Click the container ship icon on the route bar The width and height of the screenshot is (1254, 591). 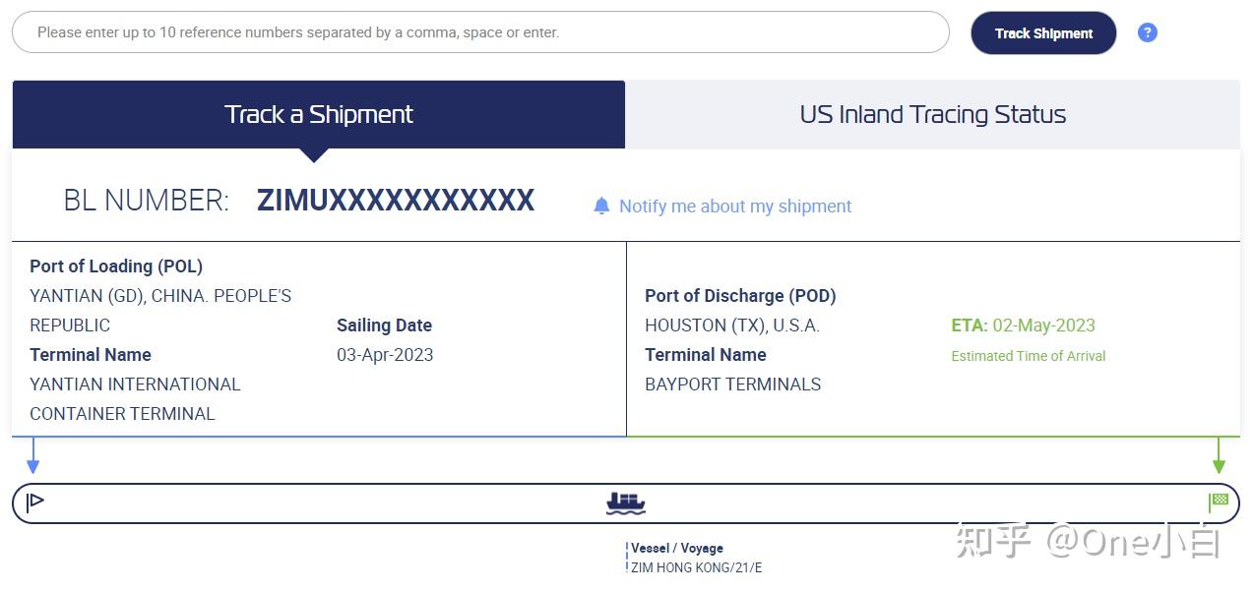click(626, 503)
